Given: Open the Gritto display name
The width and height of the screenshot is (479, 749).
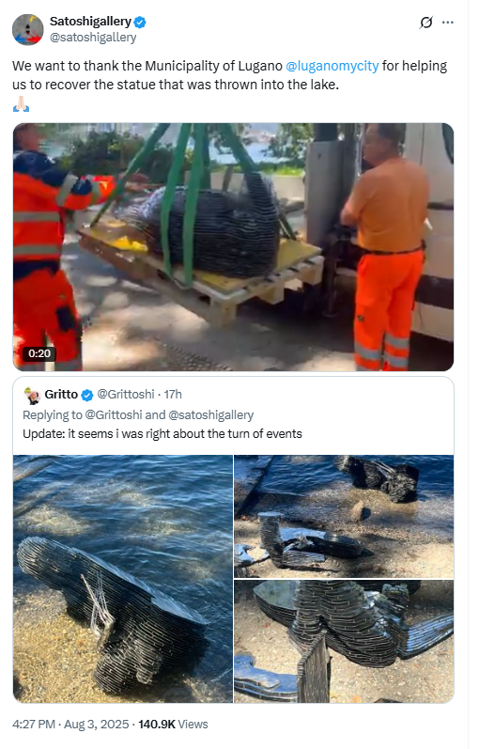Looking at the screenshot, I should coord(61,395).
